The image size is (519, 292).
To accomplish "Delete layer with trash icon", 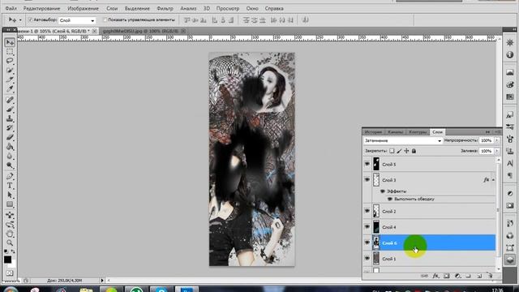I will [x=490, y=276].
